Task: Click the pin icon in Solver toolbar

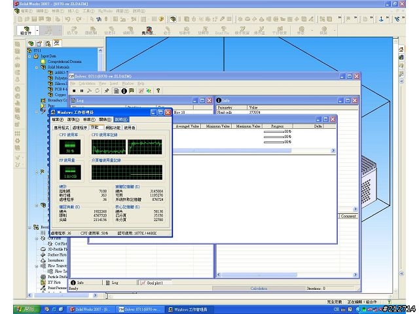Action: (x=107, y=91)
